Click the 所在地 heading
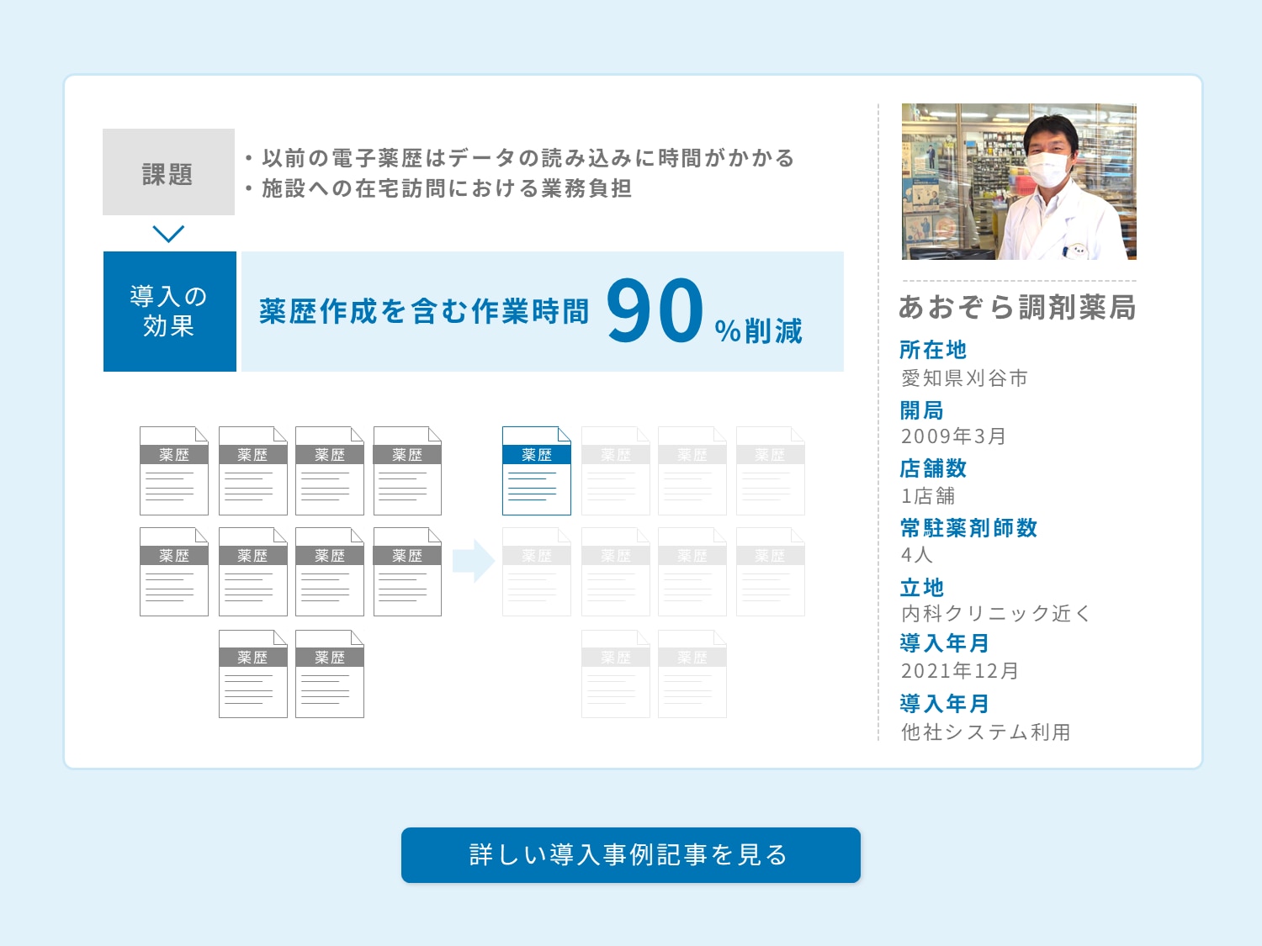Viewport: 1262px width, 946px height. (x=932, y=350)
